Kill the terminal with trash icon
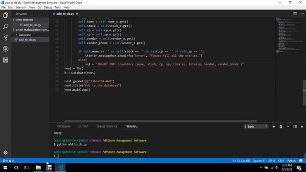Image resolution: width=306 pixels, height=172 pixels. coord(281,127)
